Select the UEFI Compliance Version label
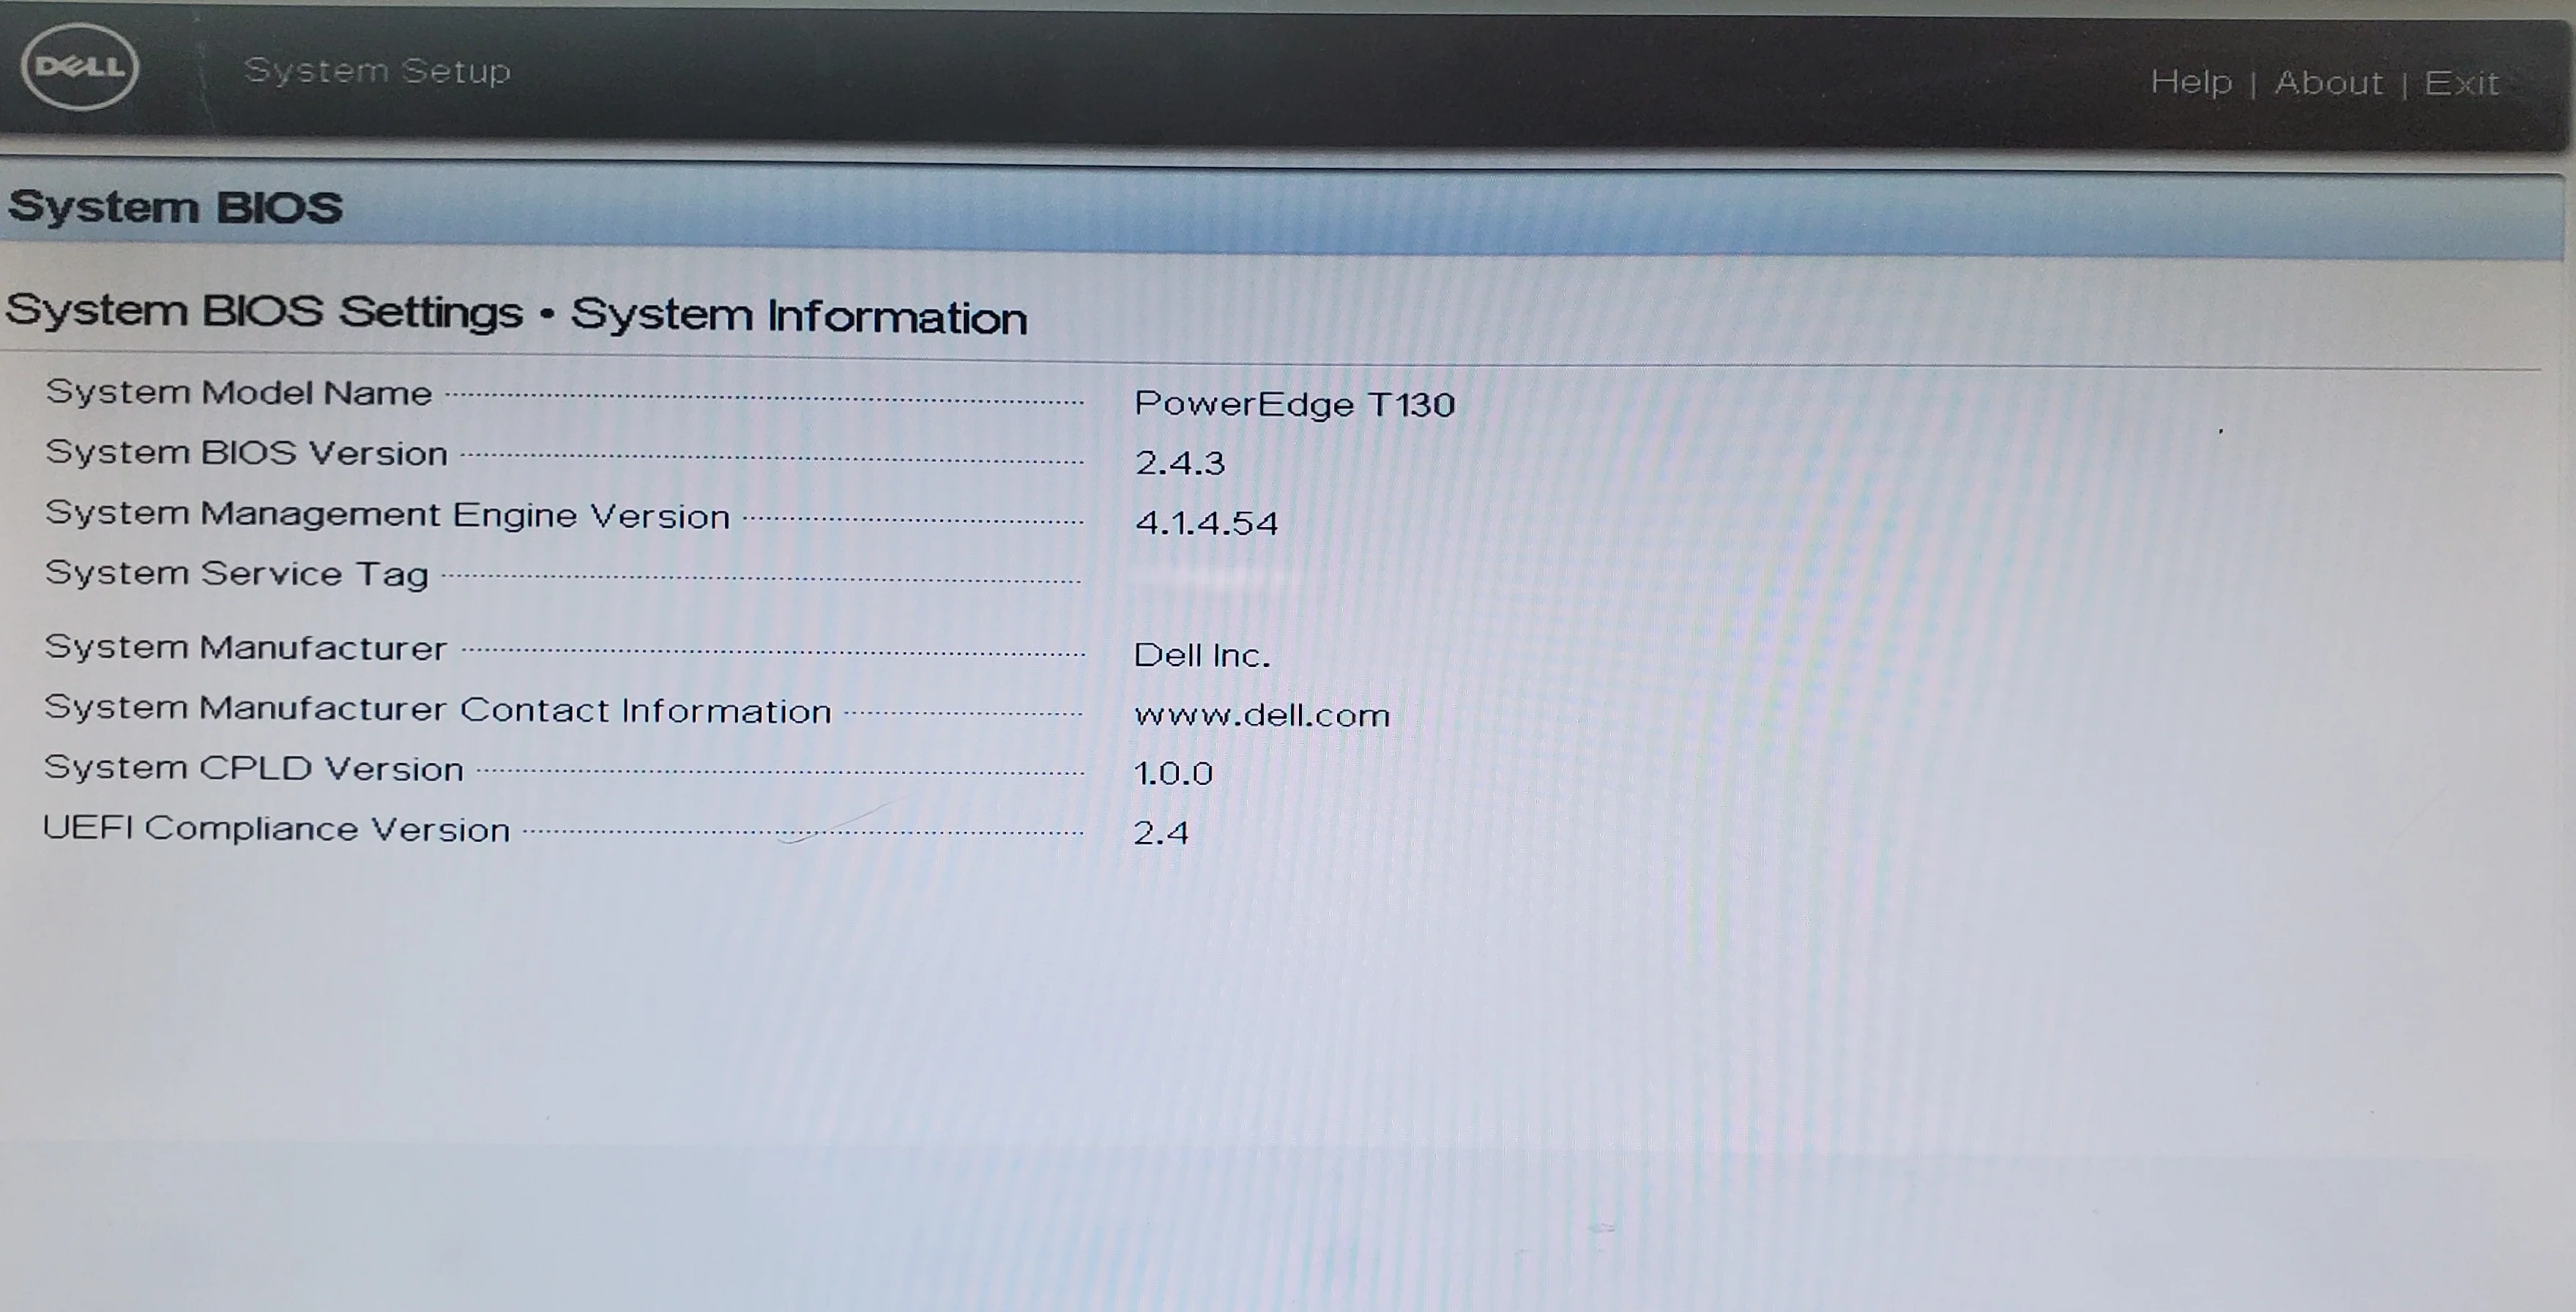Screen dimensions: 2576x1312 point(276,829)
